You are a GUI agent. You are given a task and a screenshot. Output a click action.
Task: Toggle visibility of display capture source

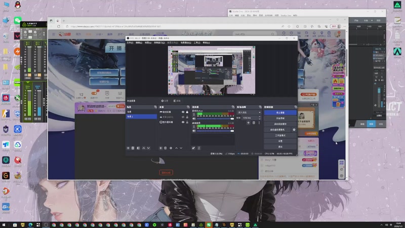click(x=183, y=122)
